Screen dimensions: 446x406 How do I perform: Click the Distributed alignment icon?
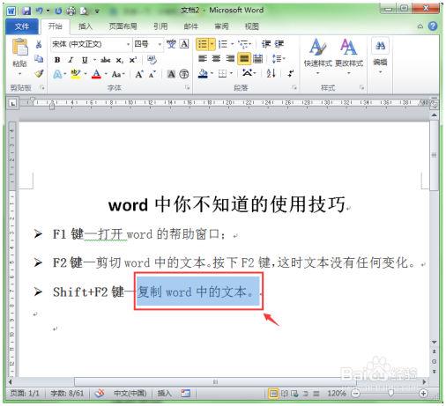[257, 59]
